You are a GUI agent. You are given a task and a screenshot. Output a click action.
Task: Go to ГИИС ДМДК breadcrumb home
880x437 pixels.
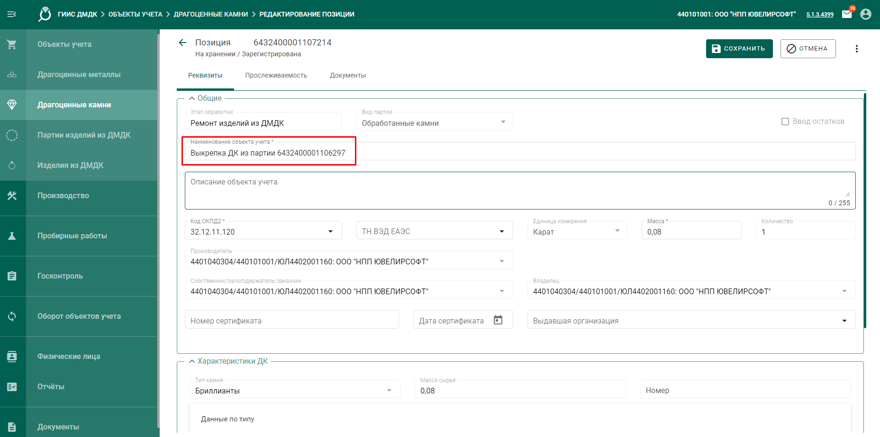(77, 14)
